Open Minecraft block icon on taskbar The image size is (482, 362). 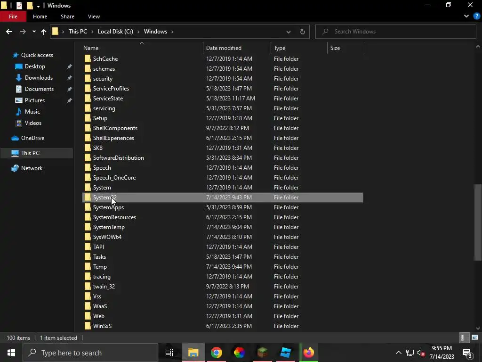pos(263,353)
